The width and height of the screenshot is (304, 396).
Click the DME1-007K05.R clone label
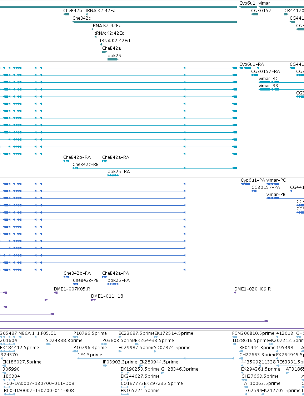pyautogui.click(x=72, y=289)
